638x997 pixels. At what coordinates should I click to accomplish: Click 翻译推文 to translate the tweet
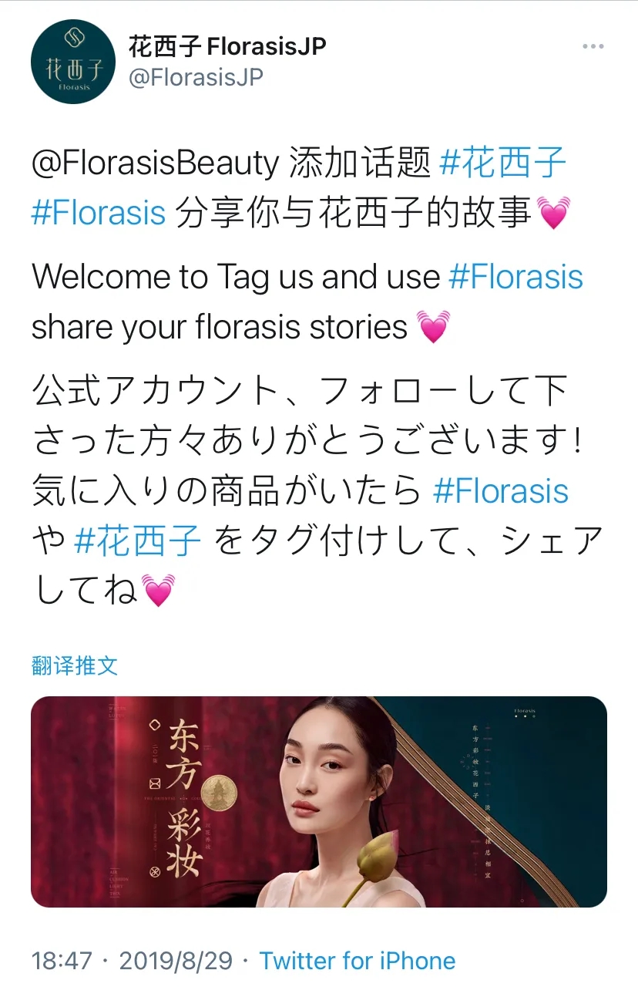tap(72, 666)
